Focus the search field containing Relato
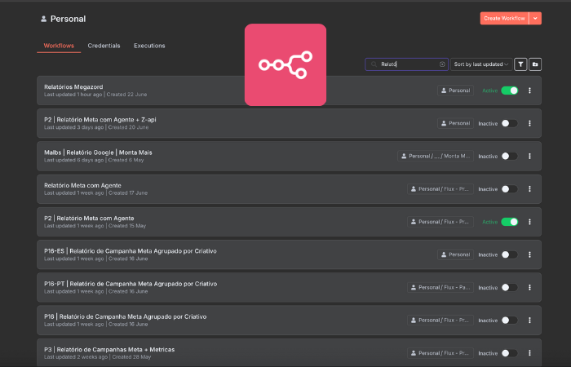The image size is (571, 367). coord(407,64)
